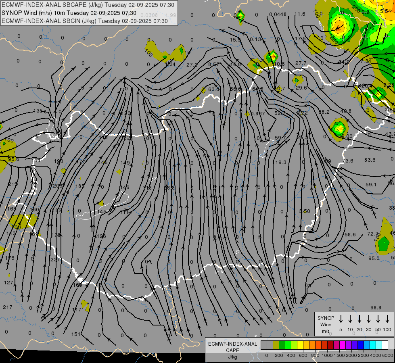Click the 5 m/s wind arrow in legend
This screenshot has width=395, height=363.
[x=341, y=319]
